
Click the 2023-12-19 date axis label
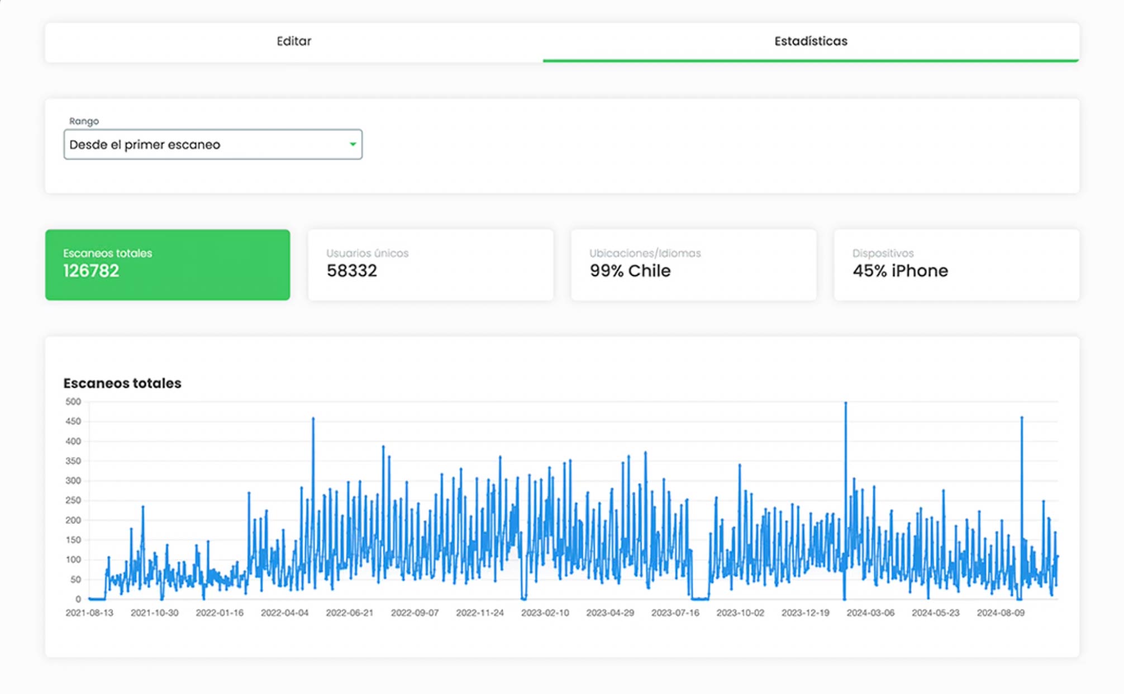(805, 613)
